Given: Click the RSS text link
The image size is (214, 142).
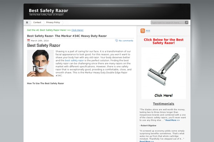Looking at the screenshot, I should (x=148, y=31).
